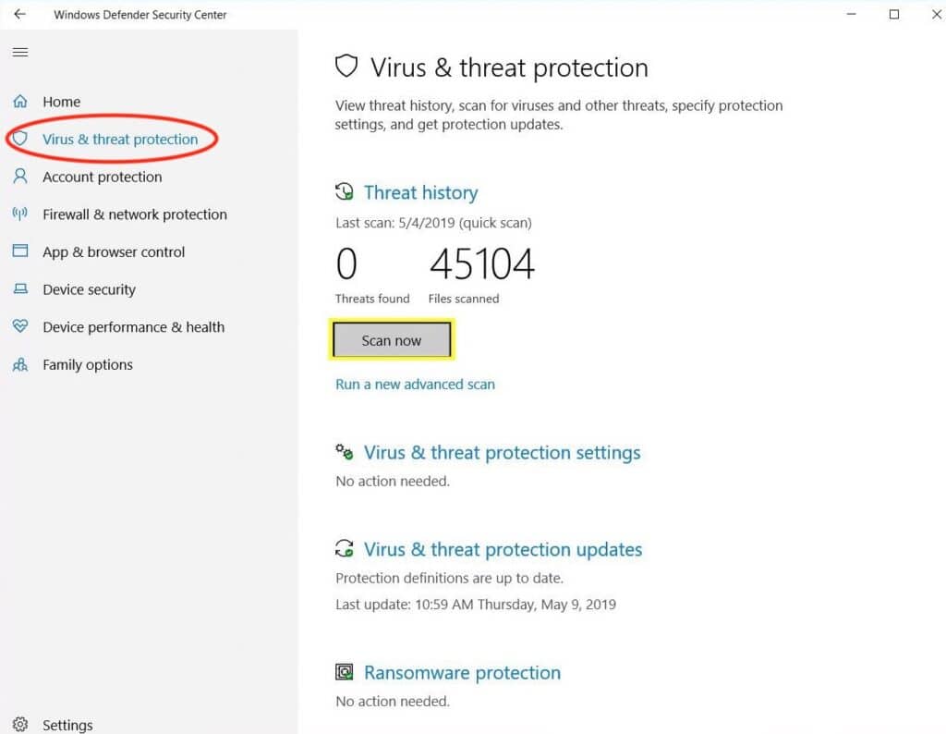This screenshot has height=734, width=946.
Task: Click the Device security laptop icon
Action: pos(20,289)
